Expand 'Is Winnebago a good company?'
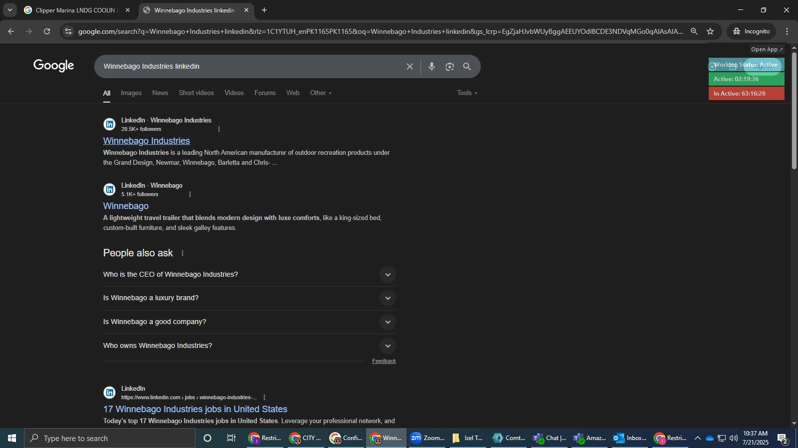Image resolution: width=798 pixels, height=448 pixels. tap(249, 322)
